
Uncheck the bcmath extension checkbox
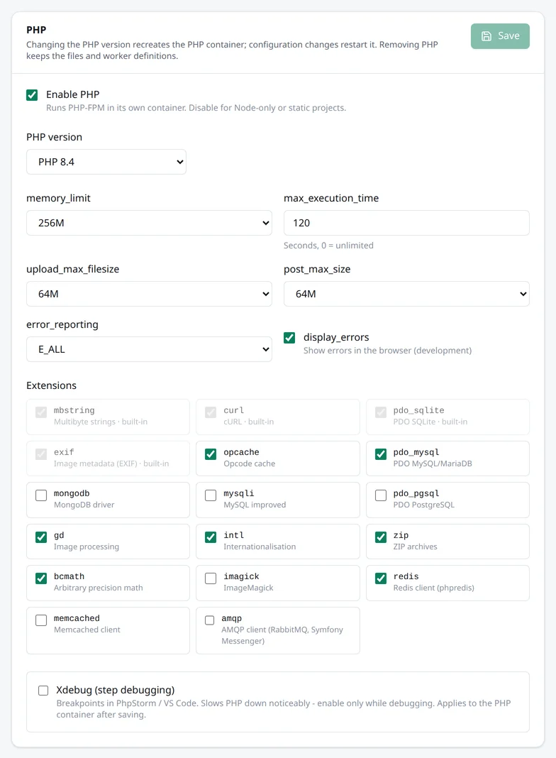tap(41, 578)
